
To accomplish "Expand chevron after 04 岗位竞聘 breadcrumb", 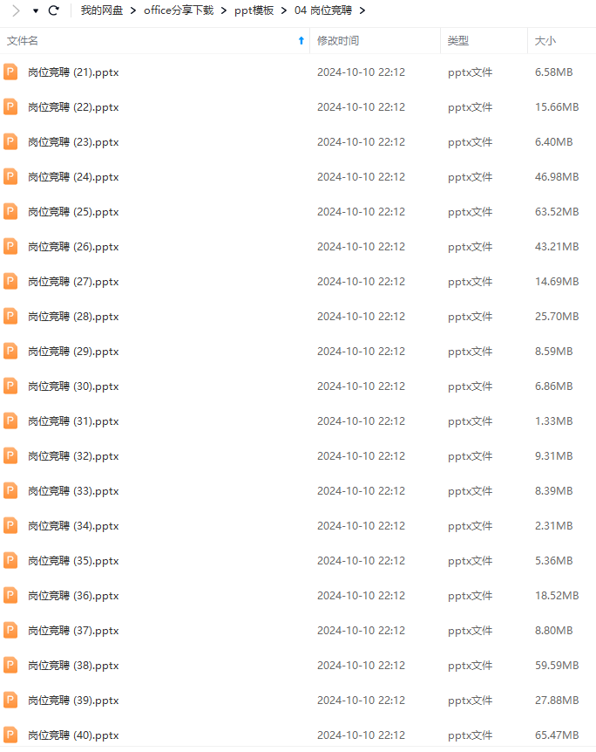I will [x=362, y=10].
